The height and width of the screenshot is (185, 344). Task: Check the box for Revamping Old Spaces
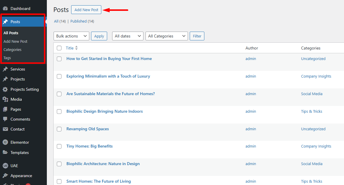click(59, 129)
